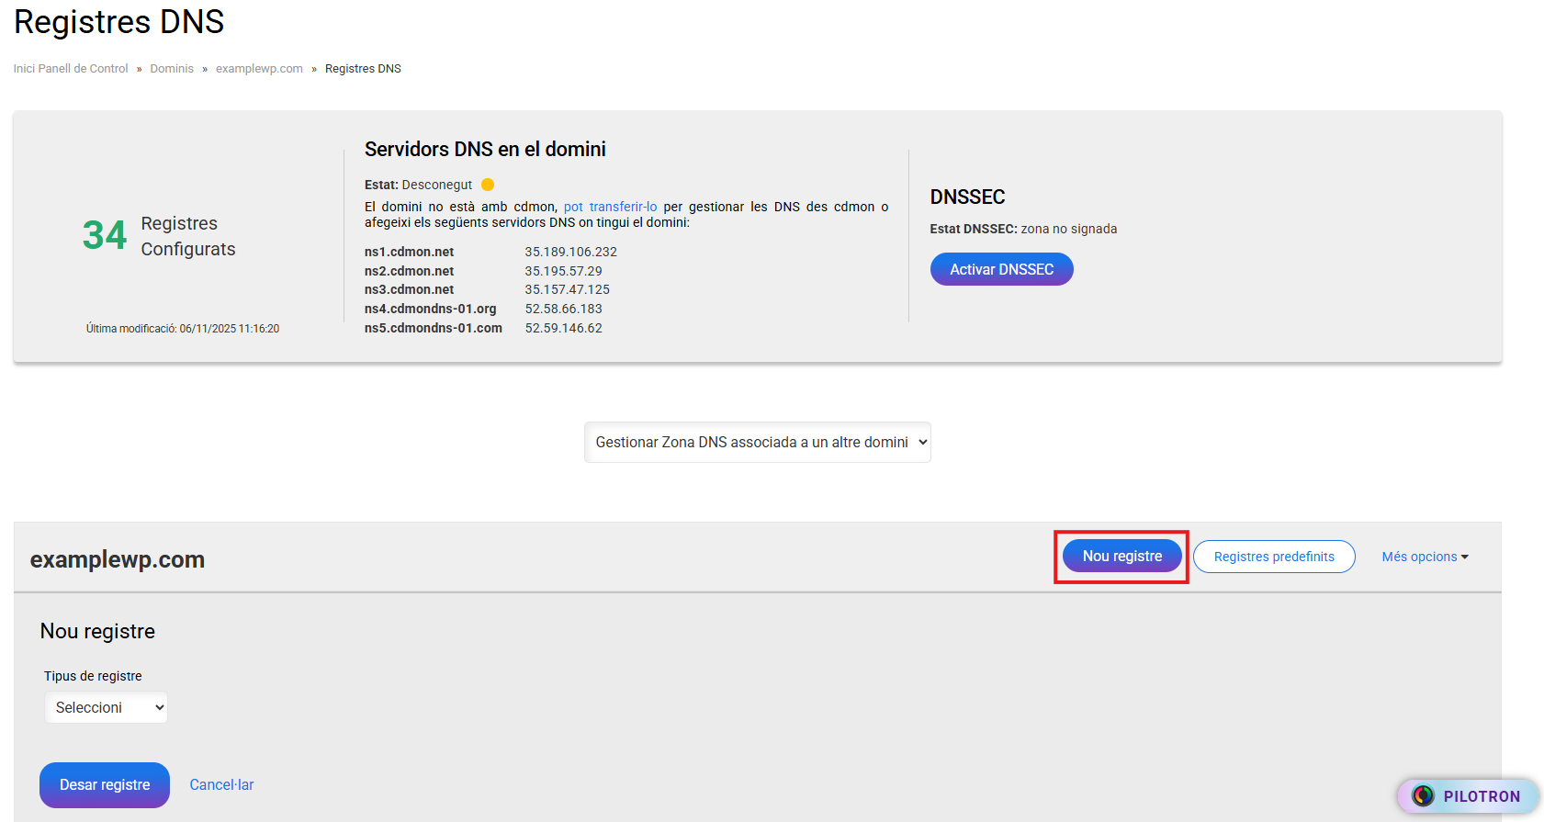
Task: Go to Inici Panell de Control breadcrumb
Action: click(x=71, y=69)
